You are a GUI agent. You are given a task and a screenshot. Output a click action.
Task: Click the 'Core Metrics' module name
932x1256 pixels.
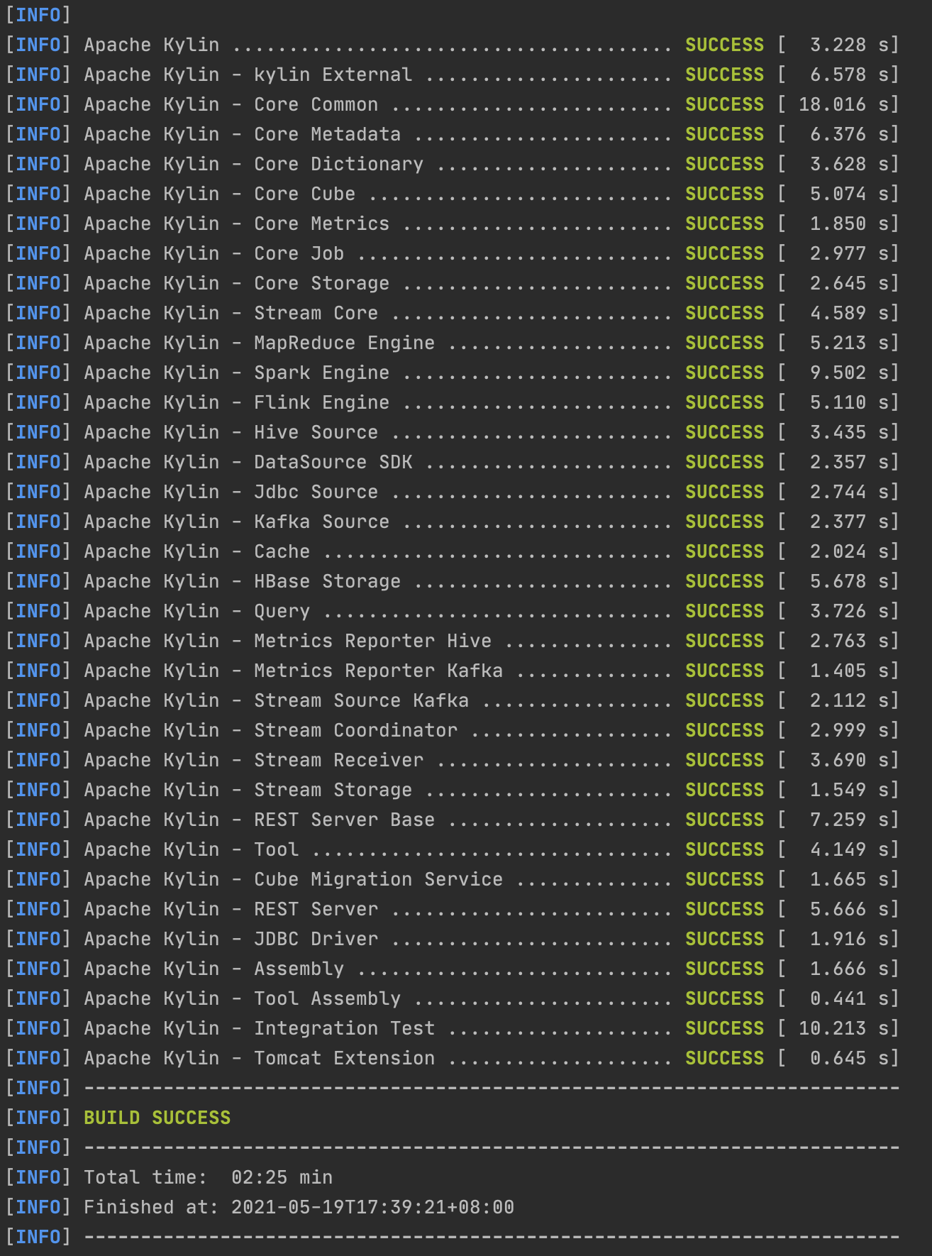(x=322, y=224)
